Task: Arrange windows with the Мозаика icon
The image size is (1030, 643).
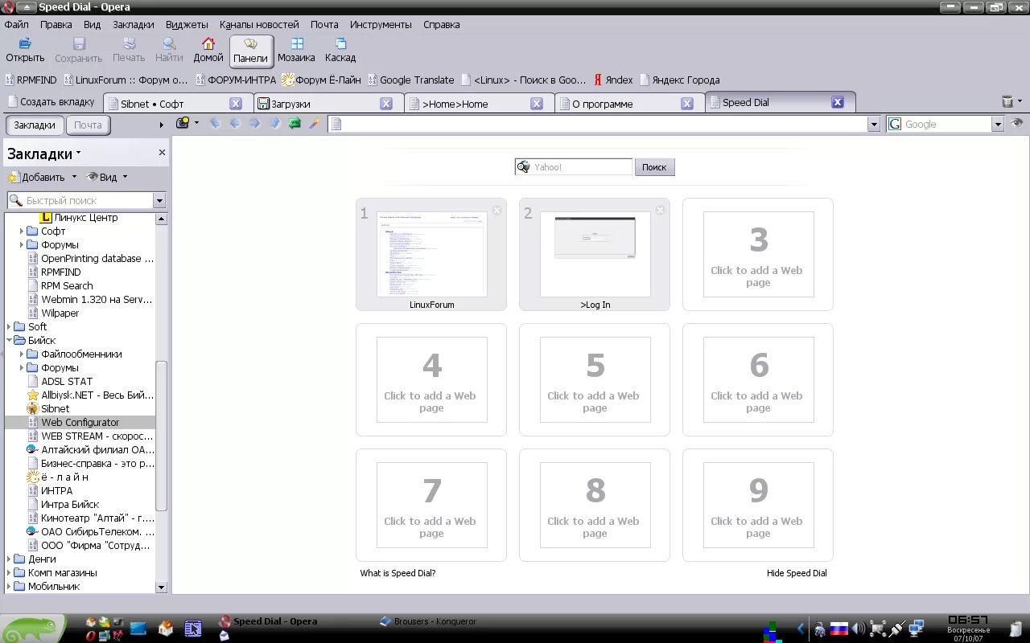Action: tap(297, 43)
